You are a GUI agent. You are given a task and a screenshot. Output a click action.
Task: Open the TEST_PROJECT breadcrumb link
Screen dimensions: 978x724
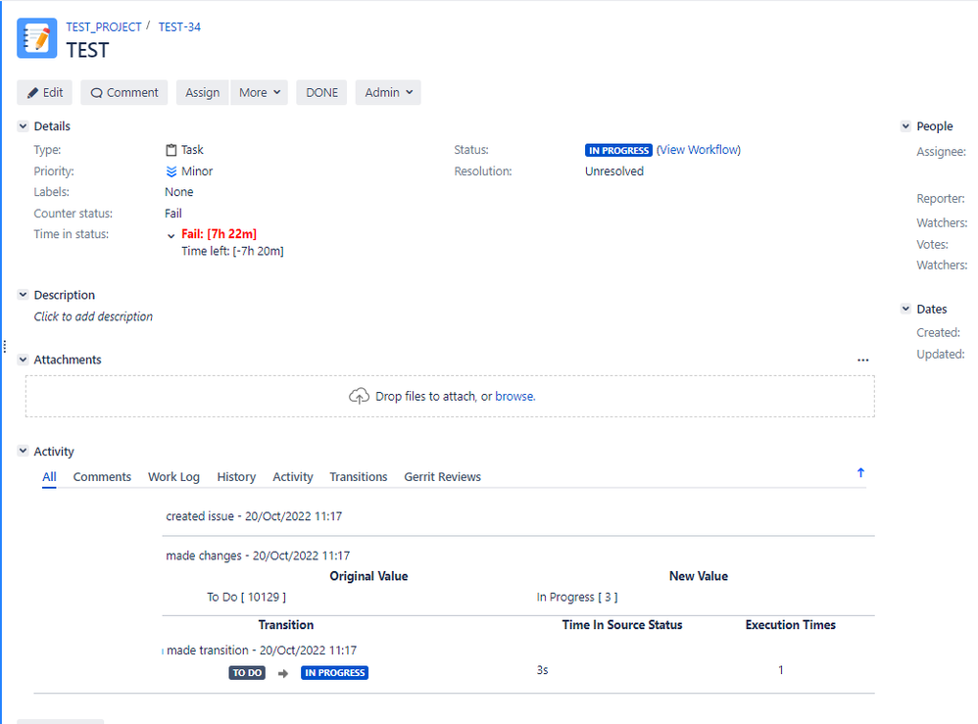(x=104, y=26)
